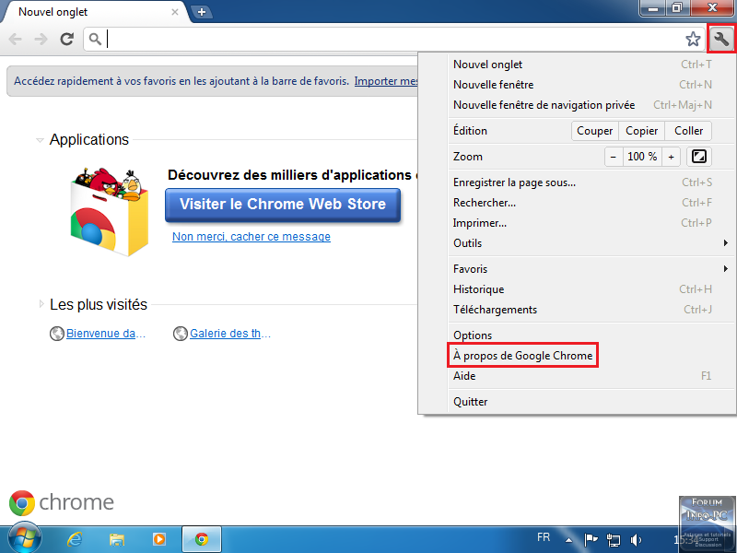737x553 pixels.
Task: Collapse the Applications section
Action: pos(40,140)
